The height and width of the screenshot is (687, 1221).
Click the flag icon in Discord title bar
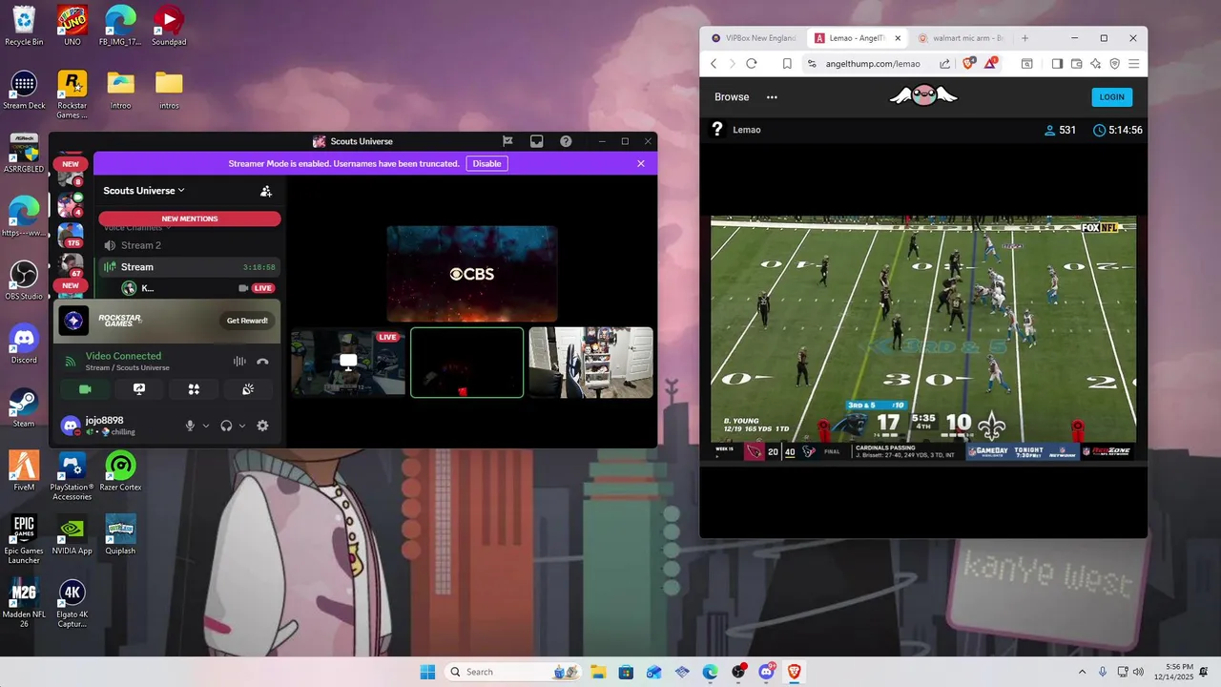(x=508, y=141)
